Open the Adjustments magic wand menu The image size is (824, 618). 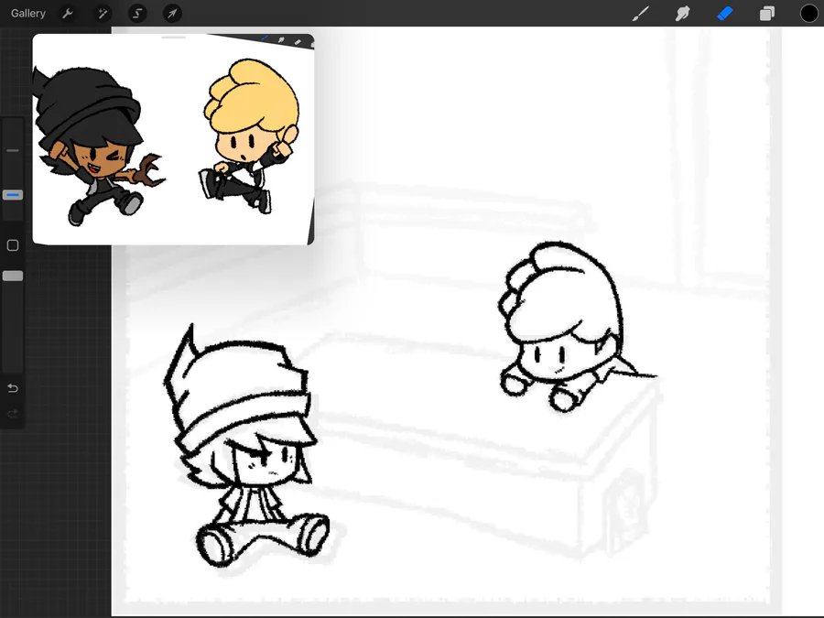(103, 13)
